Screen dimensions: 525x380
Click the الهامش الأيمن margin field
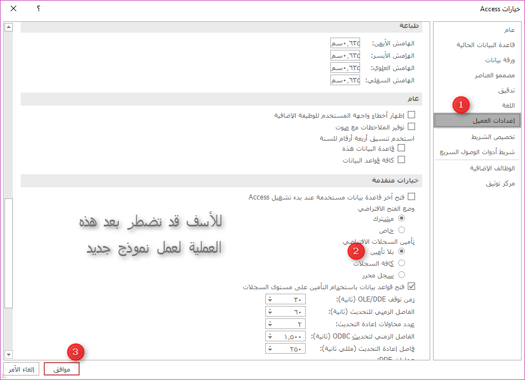345,43
